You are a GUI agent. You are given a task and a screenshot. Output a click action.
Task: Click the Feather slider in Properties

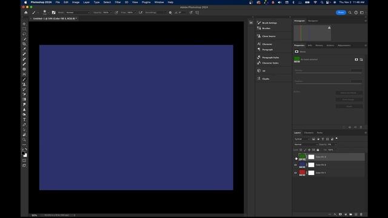(x=329, y=84)
